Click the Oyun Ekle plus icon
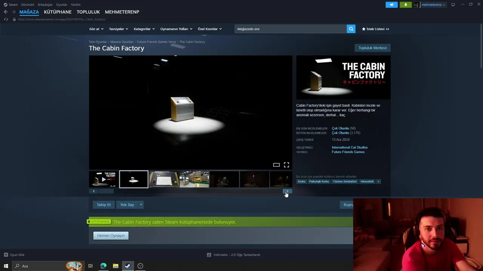This screenshot has width=483, height=271. coord(6,255)
